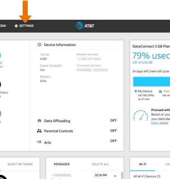This screenshot has width=170, height=179.
Task: Toggle Parental Controls OFF switch
Action: coord(113,131)
